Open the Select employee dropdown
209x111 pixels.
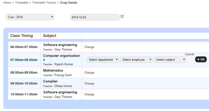click(136, 60)
